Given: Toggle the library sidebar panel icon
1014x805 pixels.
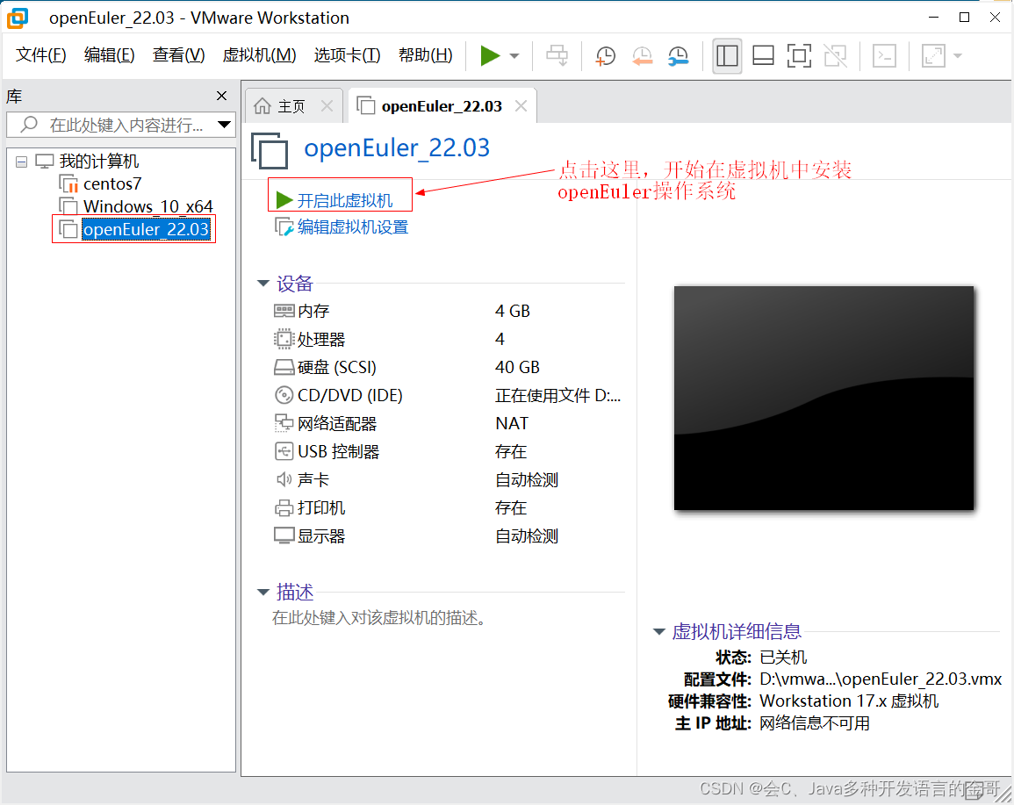Looking at the screenshot, I should click(727, 54).
